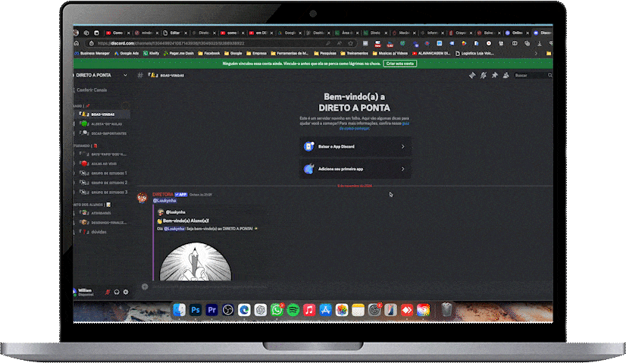
Task: Click the Criar sua conta button
Action: pos(399,64)
